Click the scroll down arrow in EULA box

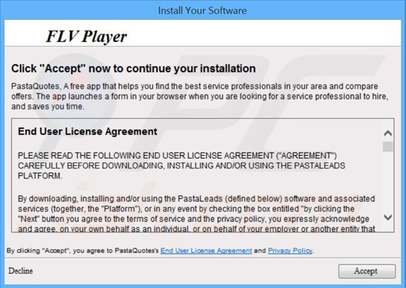(388, 217)
